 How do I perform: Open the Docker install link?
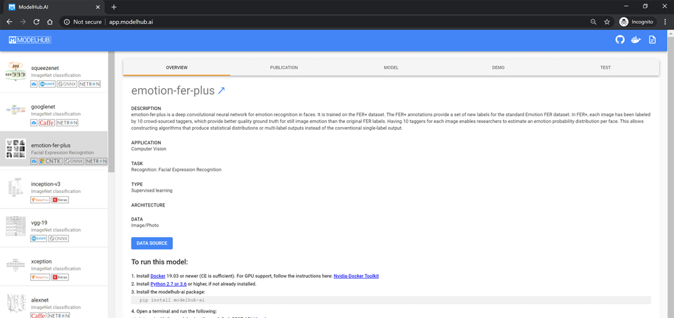pyautogui.click(x=158, y=276)
